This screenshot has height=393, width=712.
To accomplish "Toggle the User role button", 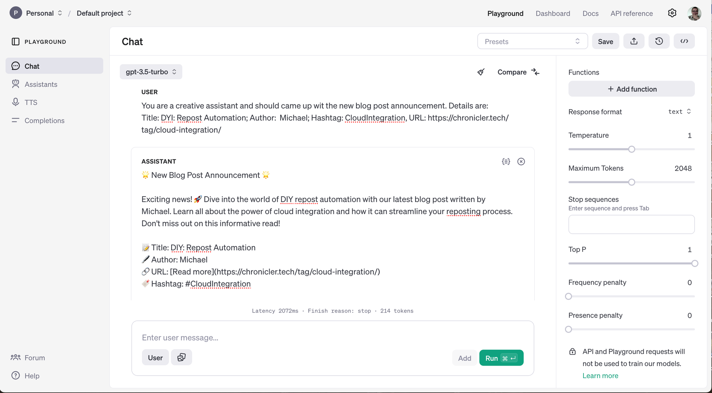I will coord(155,357).
